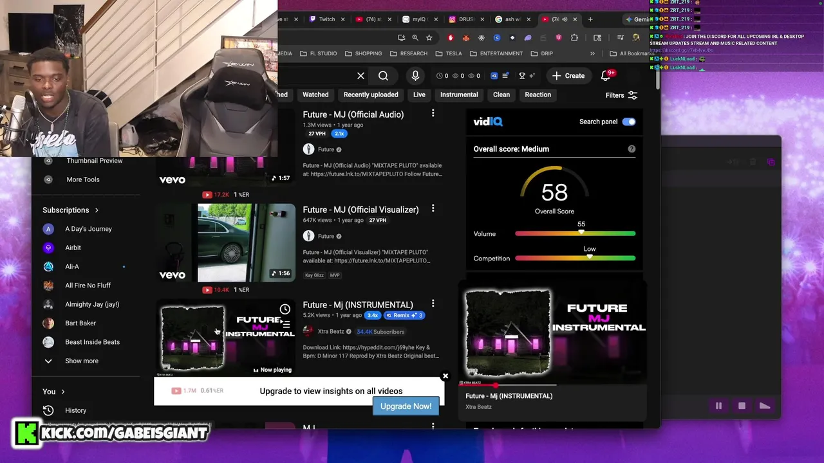
Task: Close the upgrade insights banner
Action: click(x=445, y=376)
